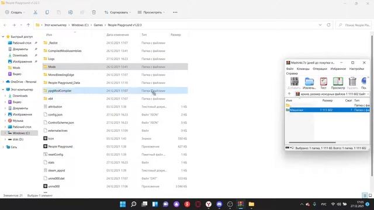Click the WinRAR taskbar icon
Viewport: 374px width, 210px height.
pos(240,204)
